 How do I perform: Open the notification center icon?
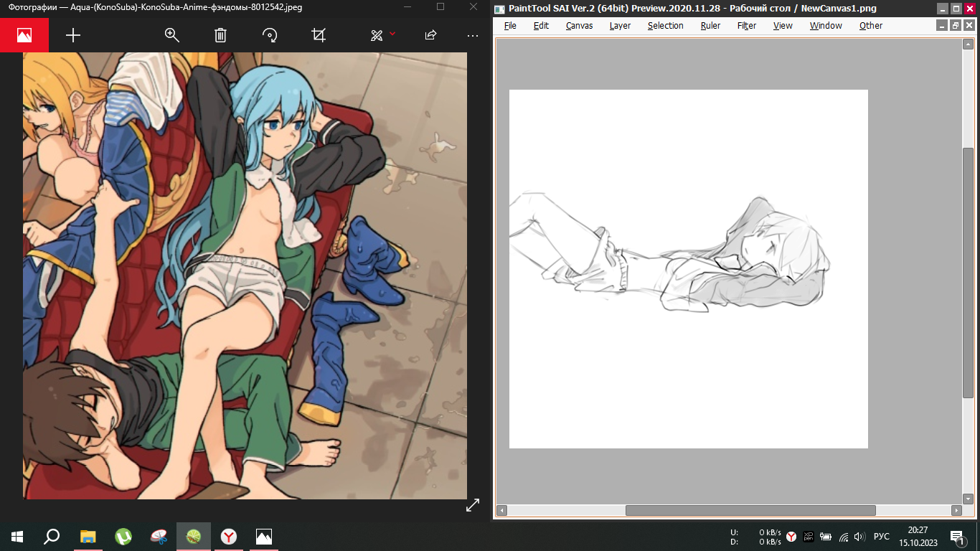click(958, 537)
